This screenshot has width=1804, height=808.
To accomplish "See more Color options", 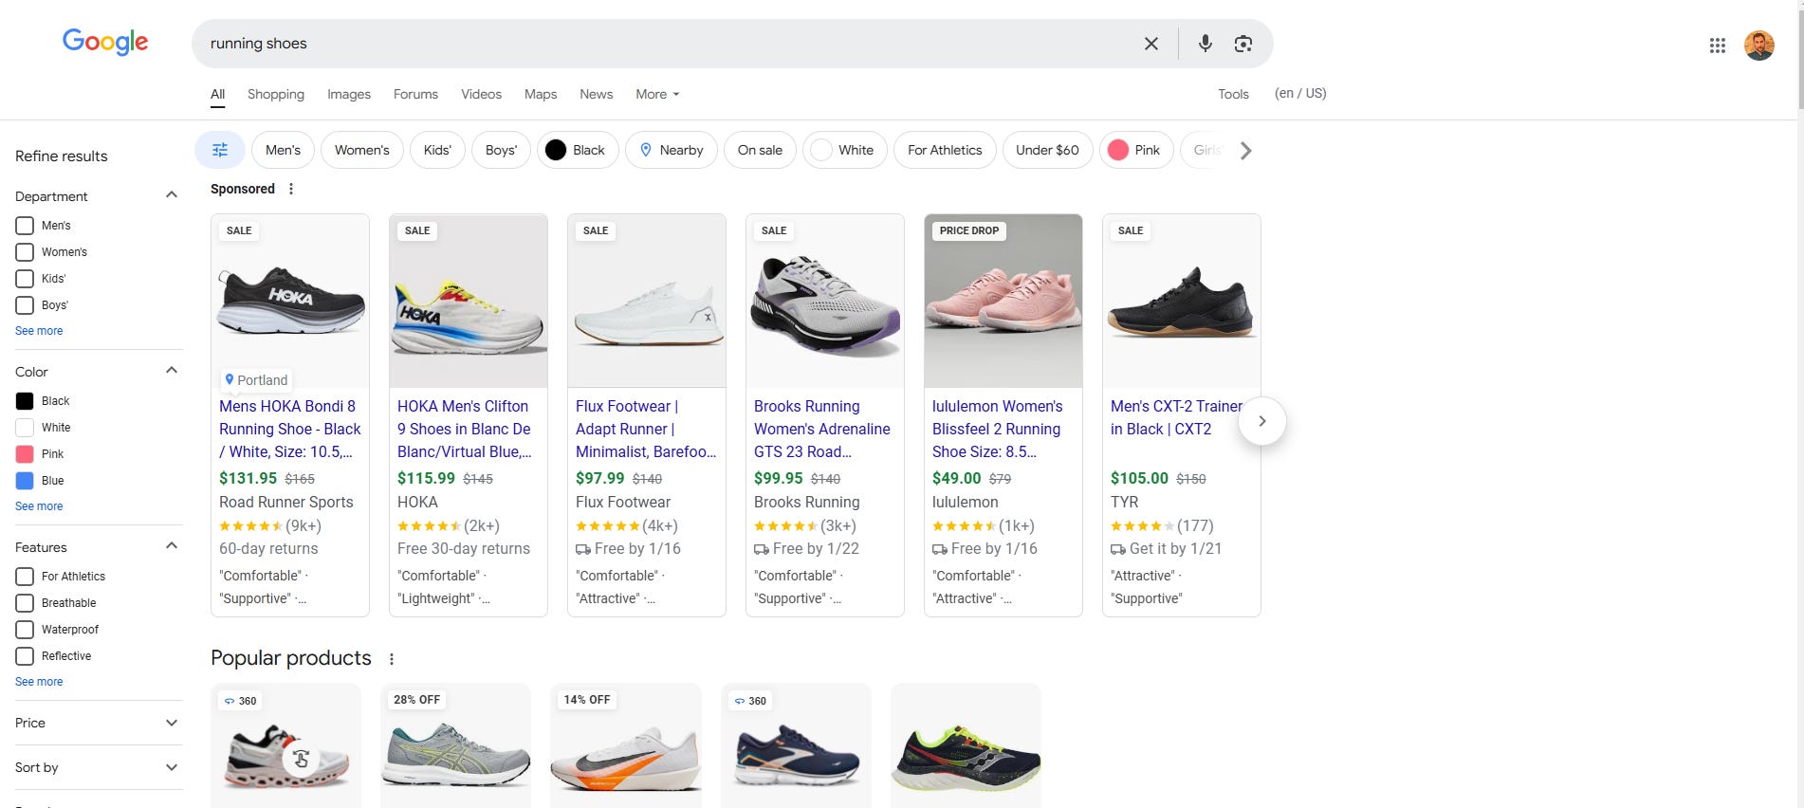I will click(x=39, y=506).
